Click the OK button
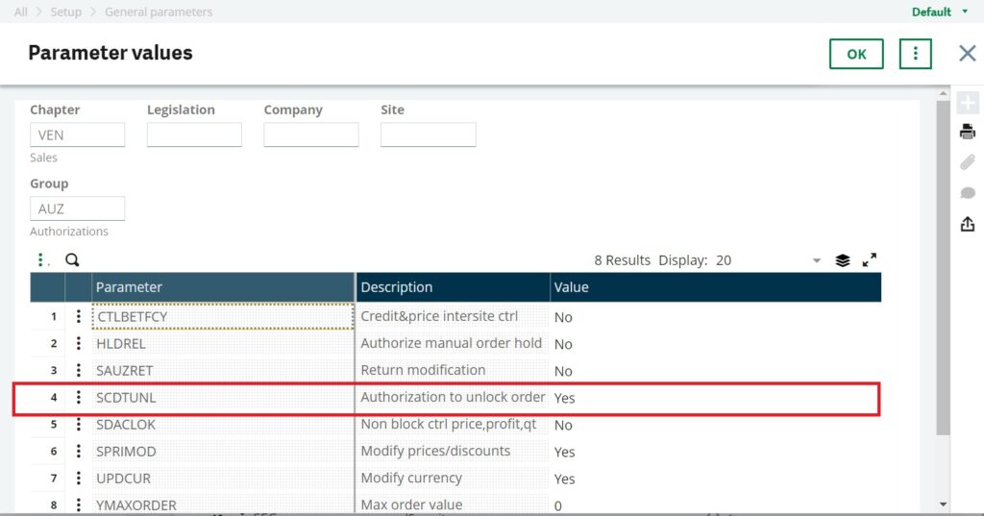This screenshot has width=984, height=516. tap(856, 54)
